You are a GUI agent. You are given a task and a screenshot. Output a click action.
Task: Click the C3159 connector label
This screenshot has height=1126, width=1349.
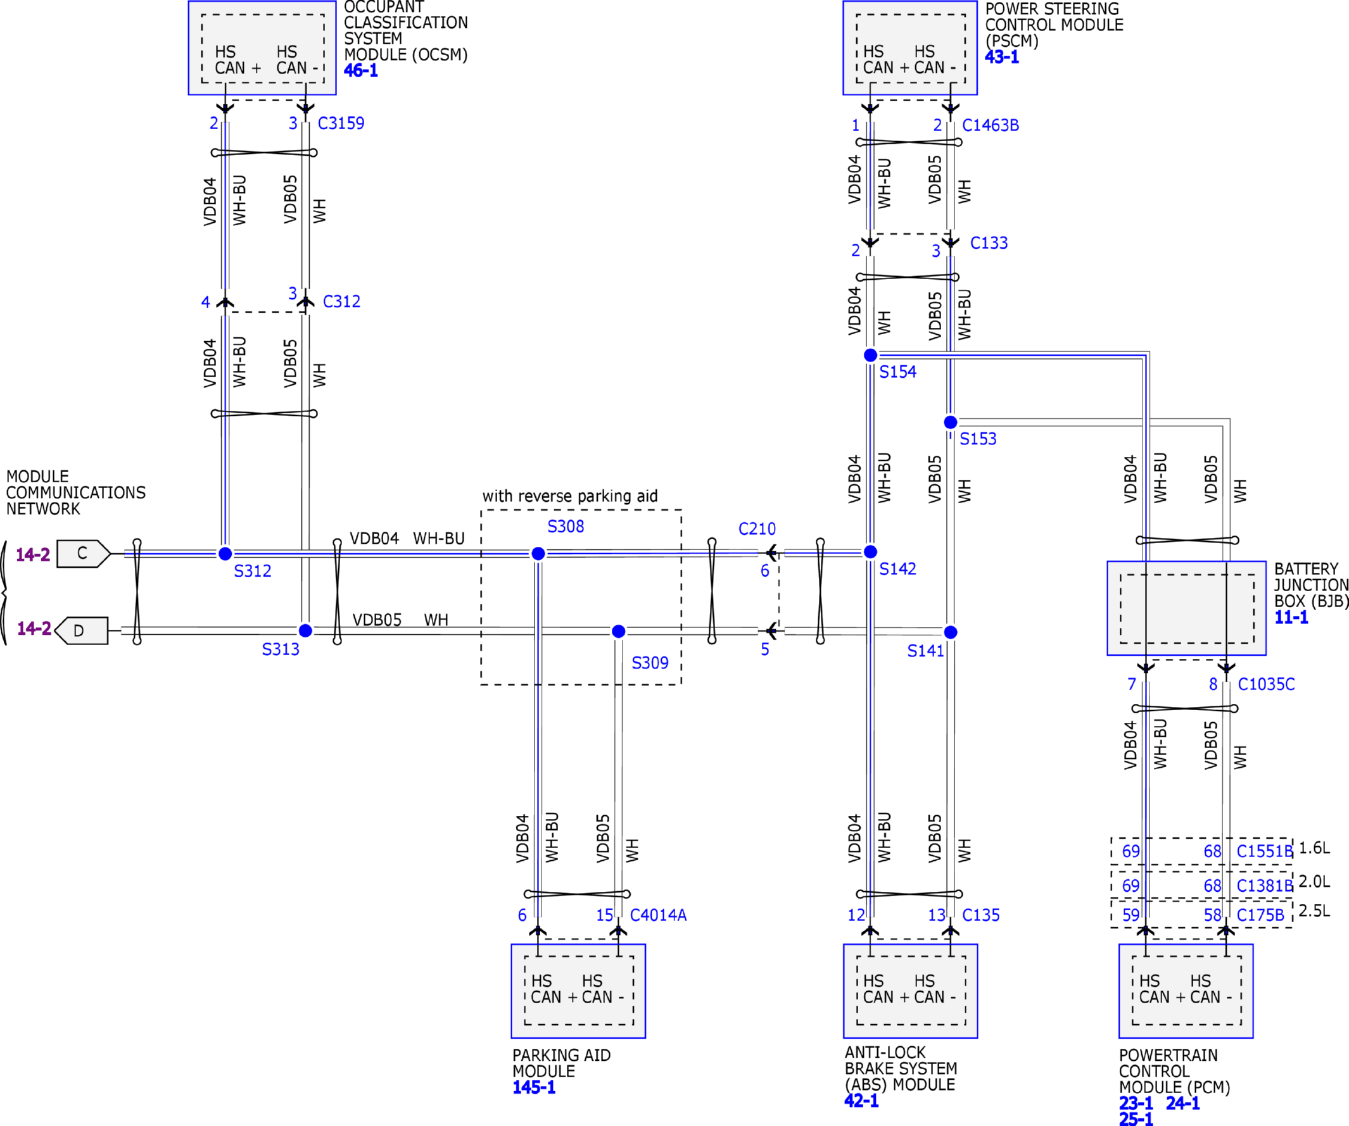[x=341, y=123]
